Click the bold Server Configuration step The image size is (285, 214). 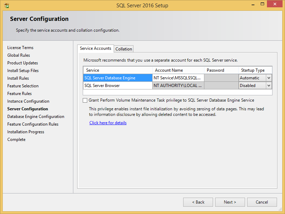click(x=27, y=109)
